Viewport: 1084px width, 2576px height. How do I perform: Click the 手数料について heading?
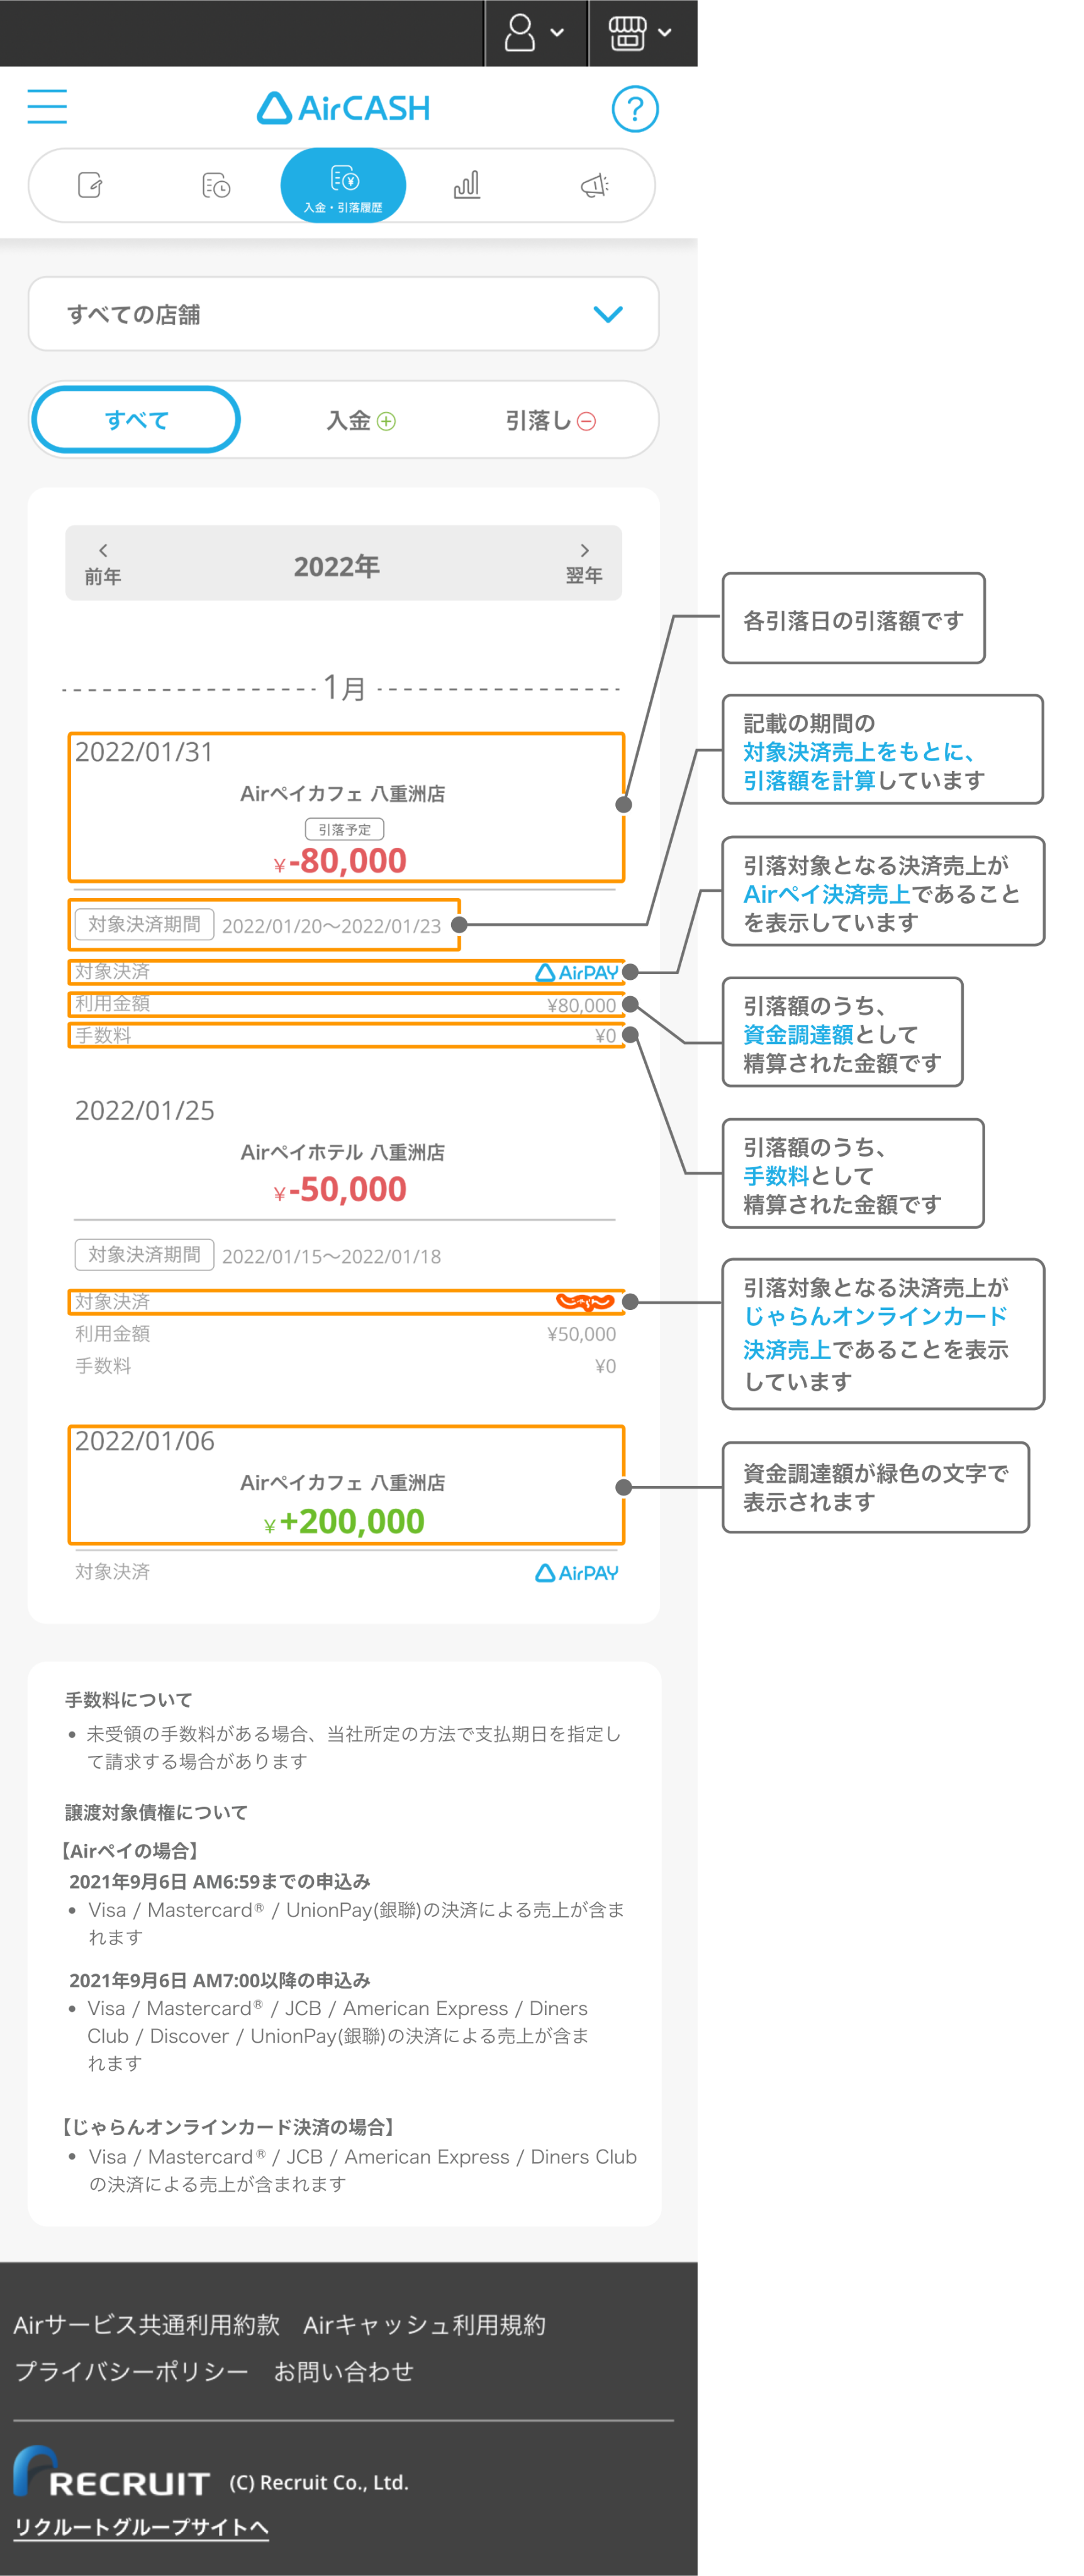pos(129,1700)
